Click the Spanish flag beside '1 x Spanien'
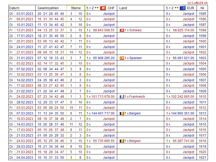 tap(122, 58)
